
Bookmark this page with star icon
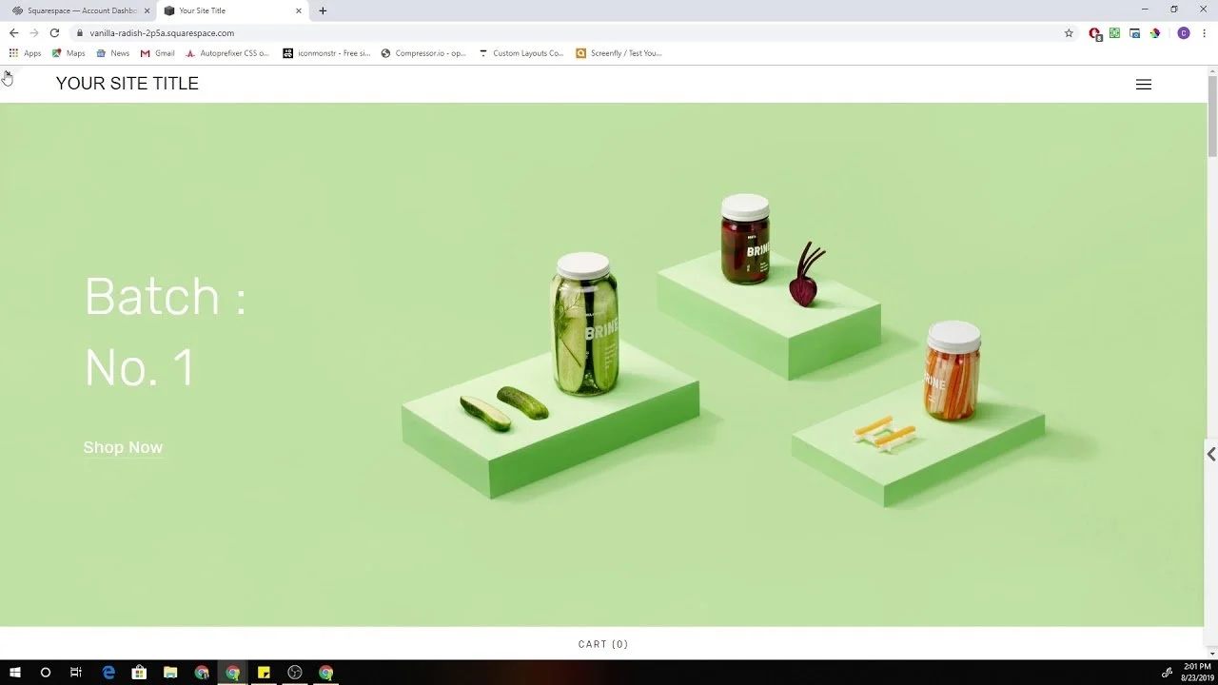[1069, 33]
